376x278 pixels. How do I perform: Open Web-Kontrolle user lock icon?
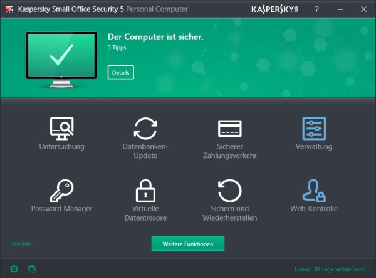point(314,191)
